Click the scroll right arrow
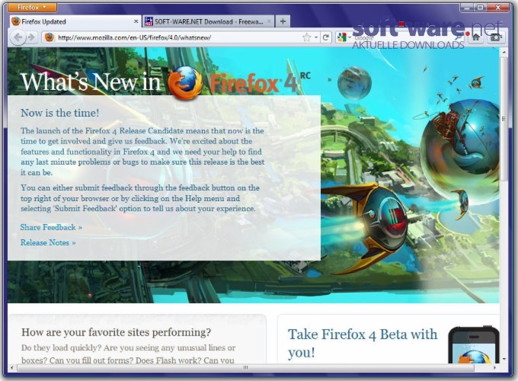Viewport: 518px width, 381px height. pos(494,367)
